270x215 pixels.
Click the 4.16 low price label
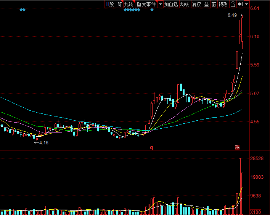[x=44, y=143]
